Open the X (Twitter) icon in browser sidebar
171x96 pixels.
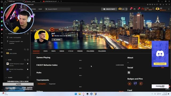(x=2, y=37)
